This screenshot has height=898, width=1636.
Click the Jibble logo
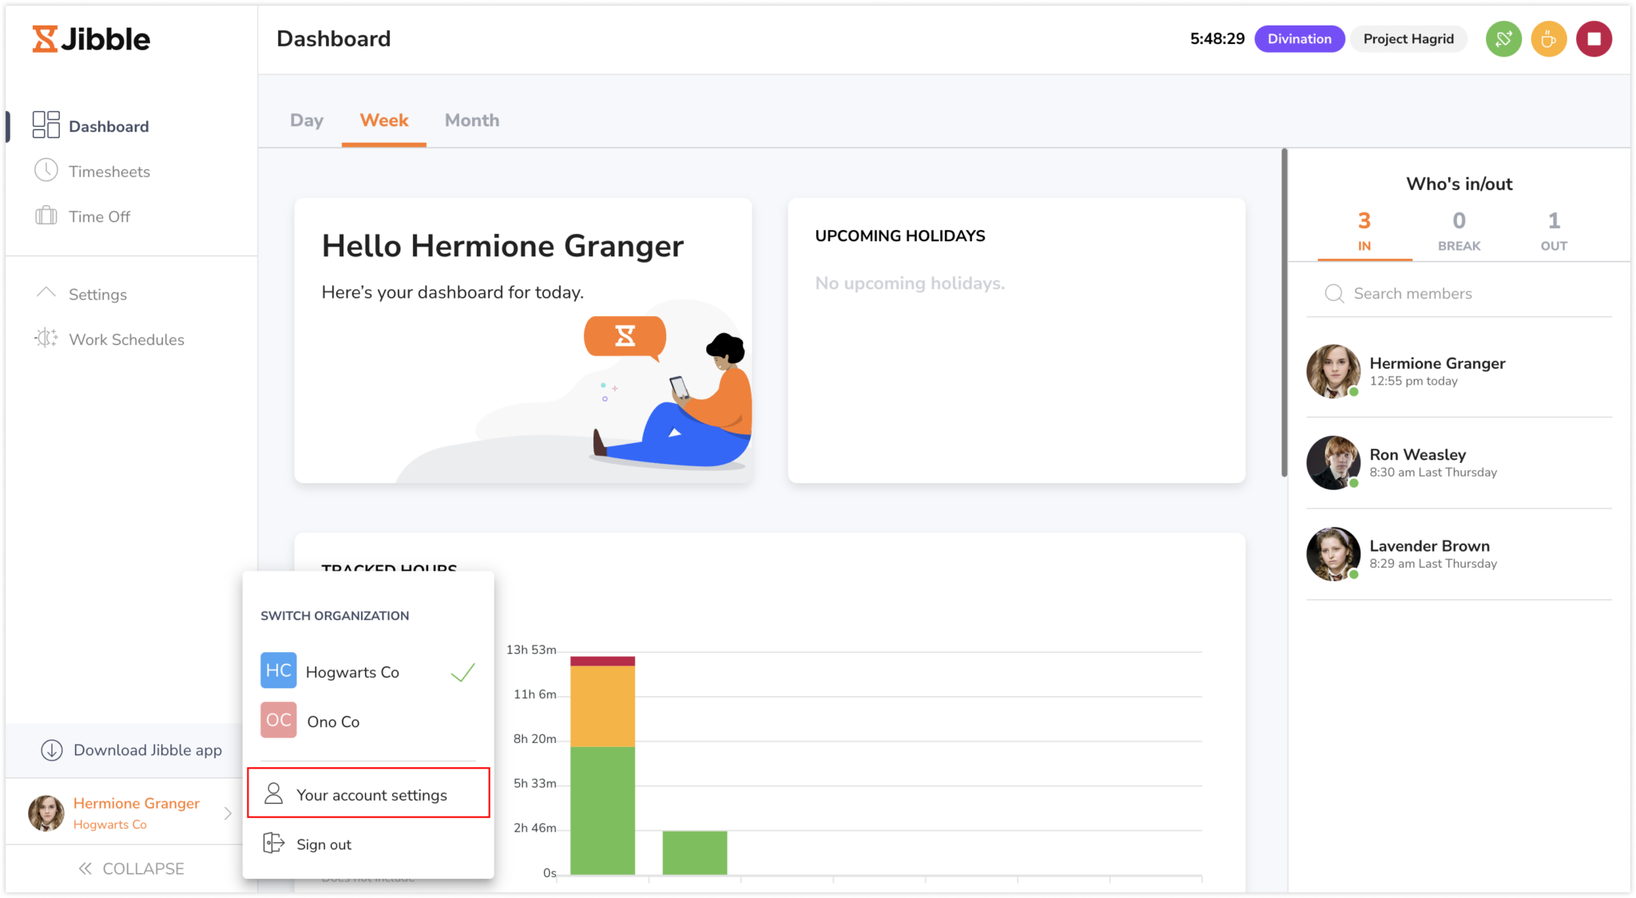[x=91, y=39]
